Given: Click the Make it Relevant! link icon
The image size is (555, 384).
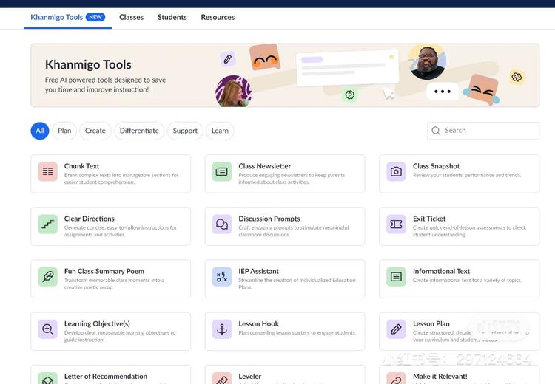Looking at the screenshot, I should (x=396, y=378).
